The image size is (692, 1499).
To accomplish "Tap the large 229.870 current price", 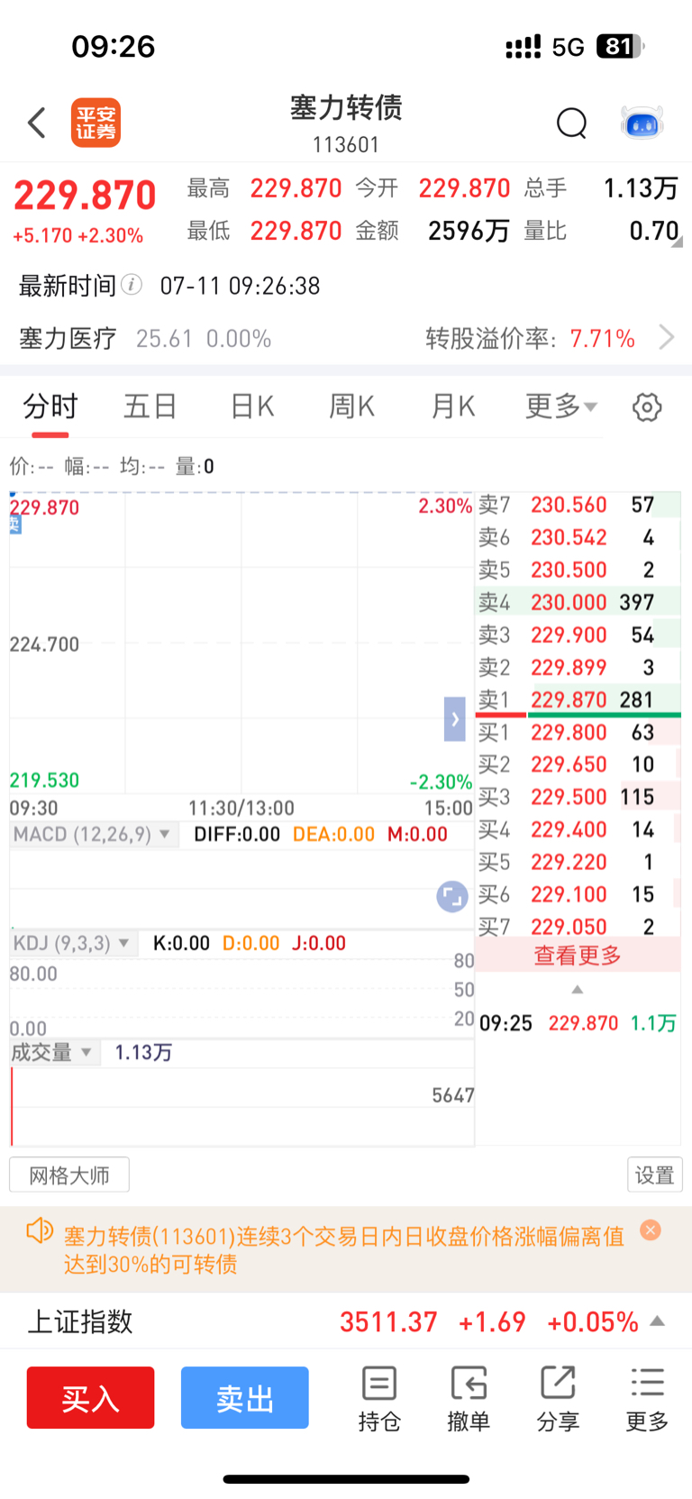I will point(85,195).
